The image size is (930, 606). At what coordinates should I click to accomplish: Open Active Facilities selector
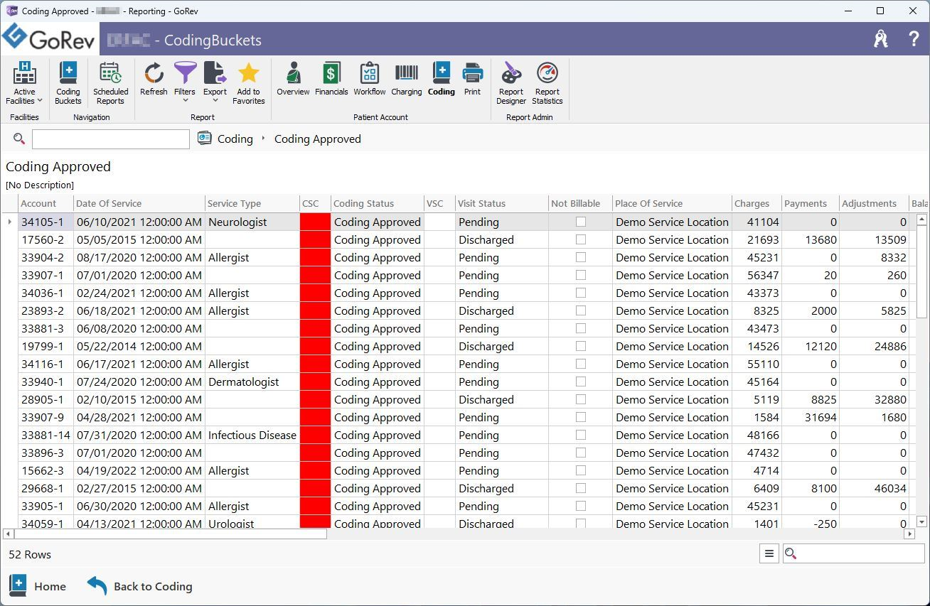(24, 83)
